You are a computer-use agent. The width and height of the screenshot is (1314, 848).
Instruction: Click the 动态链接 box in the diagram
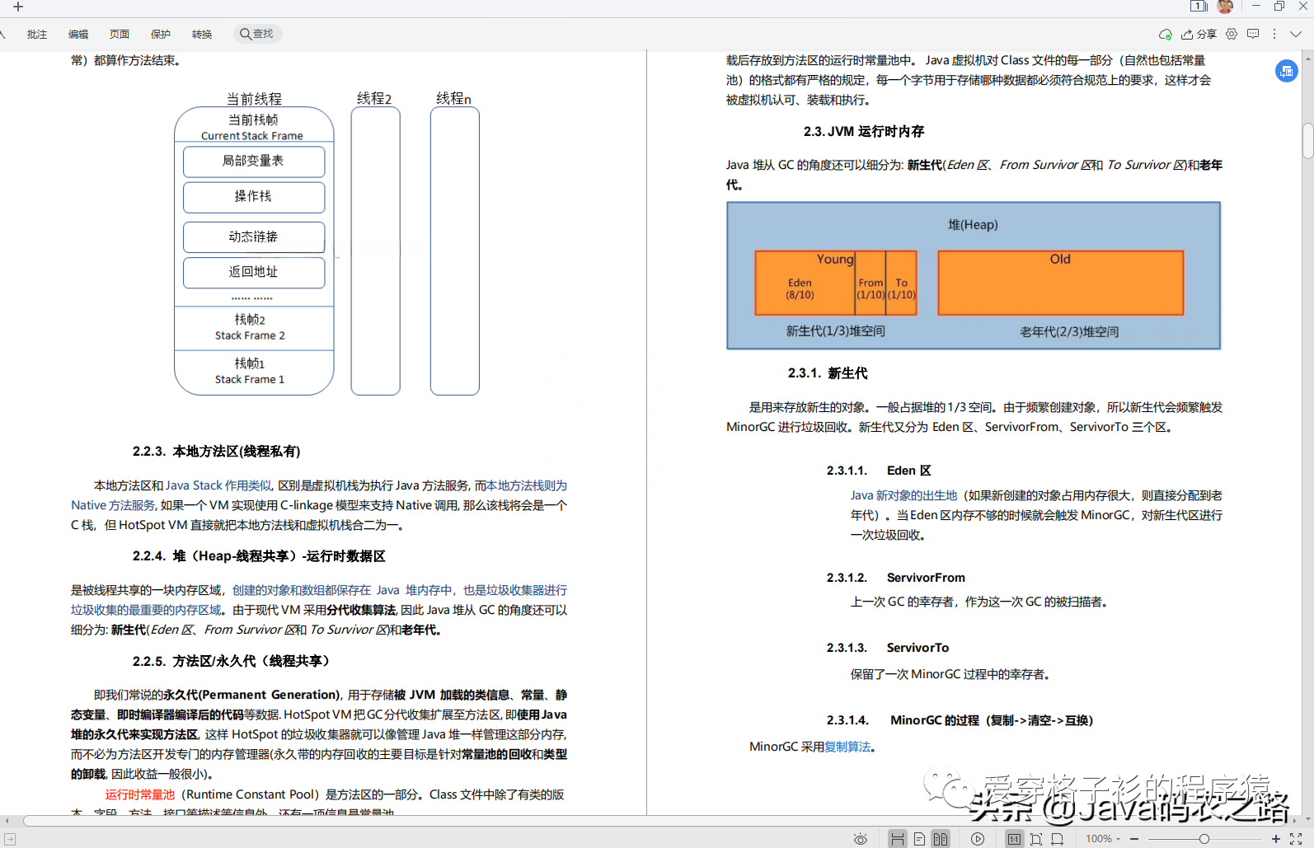(254, 237)
